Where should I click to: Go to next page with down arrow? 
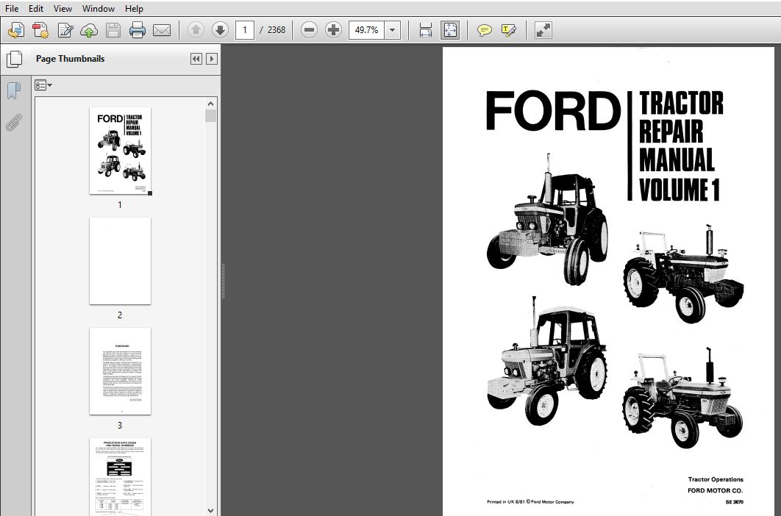pos(220,30)
